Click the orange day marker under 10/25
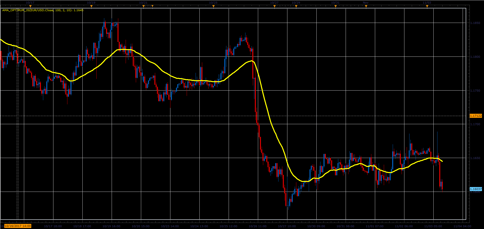Viewport: 484px width, 229px height. pos(213,6)
